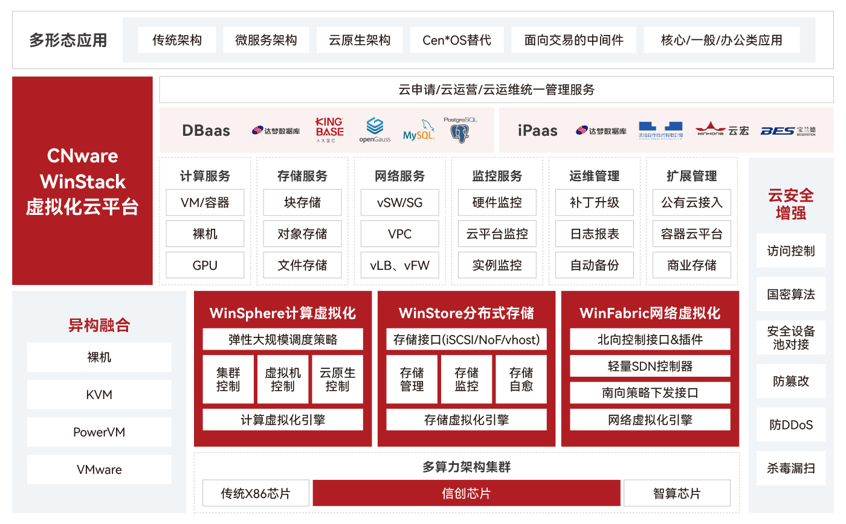846x524 pixels.
Task: Click the Dameng database logo beside DBaas
Action: point(276,130)
